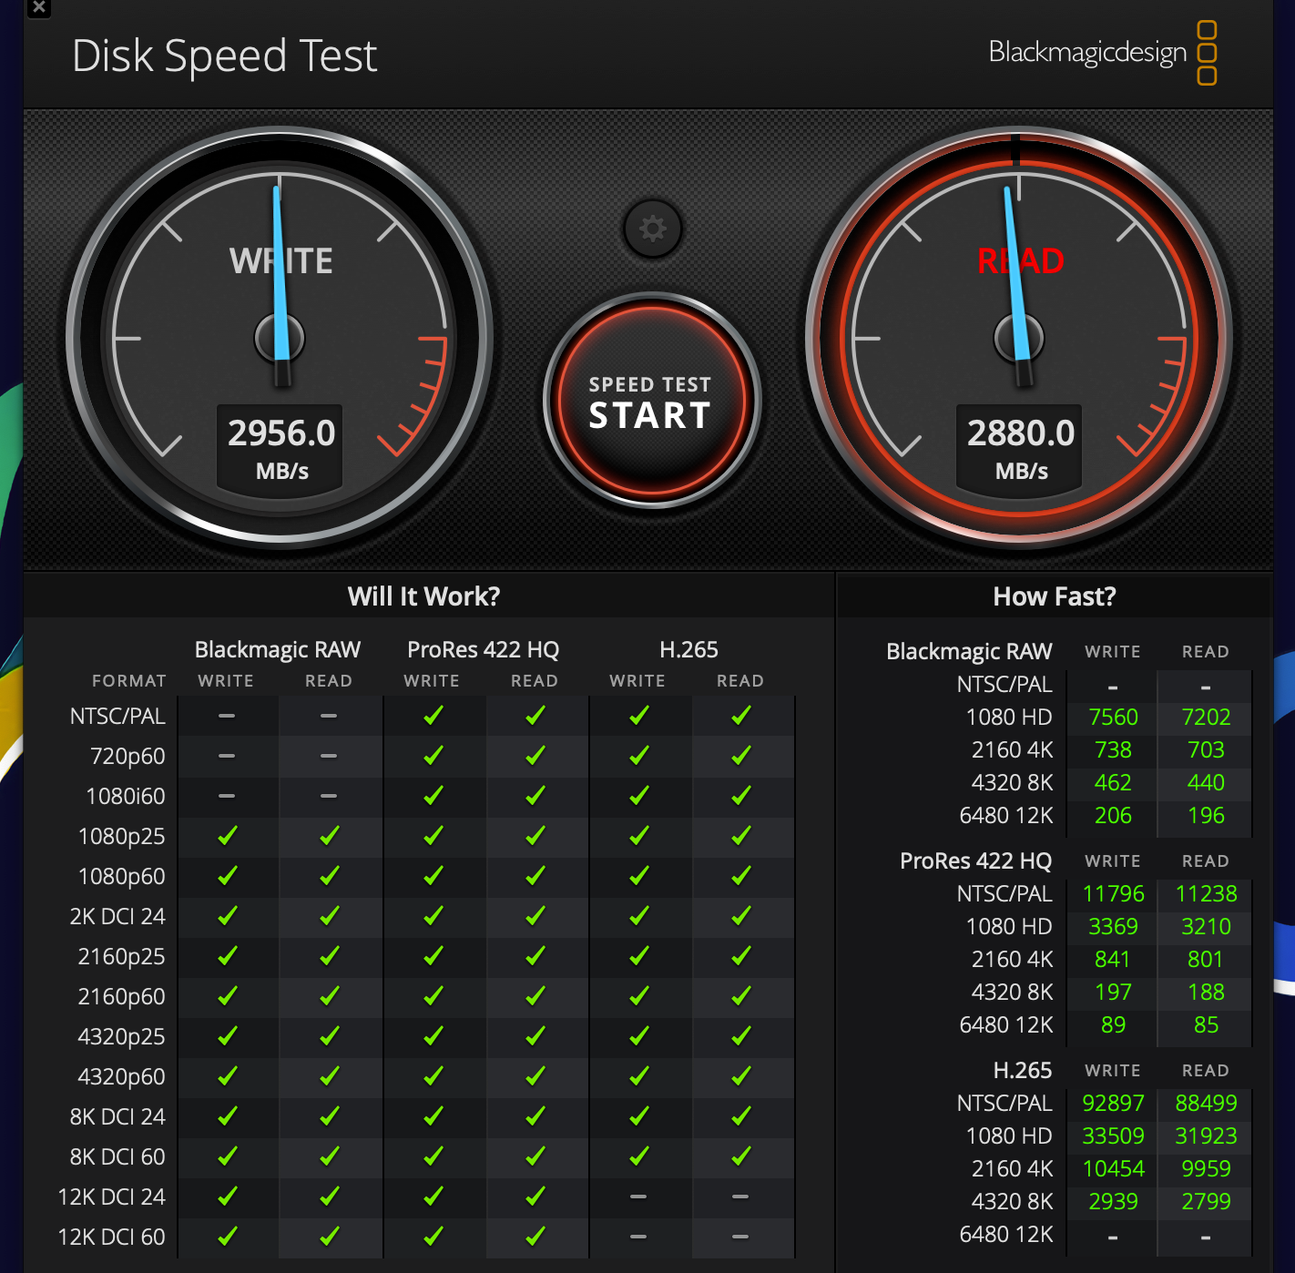
Task: Click the 720p60 format row label
Action: point(127,757)
